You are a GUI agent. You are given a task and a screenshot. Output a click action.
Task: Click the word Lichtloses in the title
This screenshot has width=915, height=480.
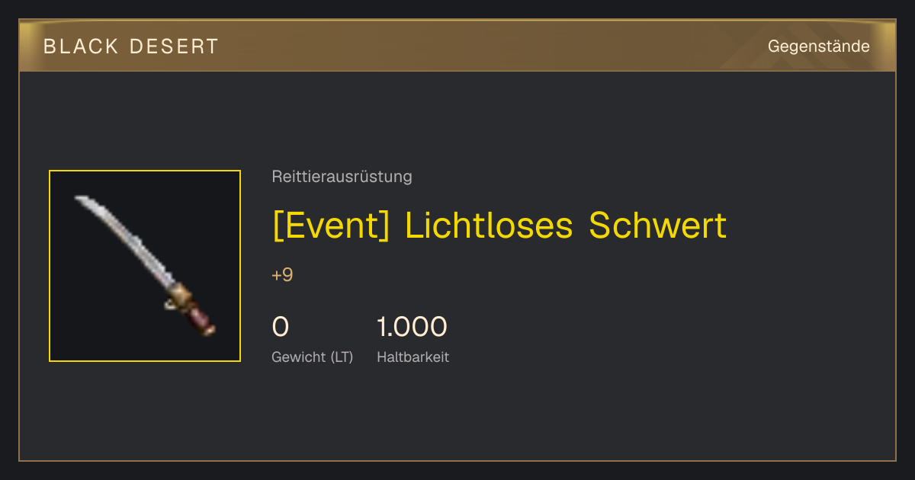[489, 226]
